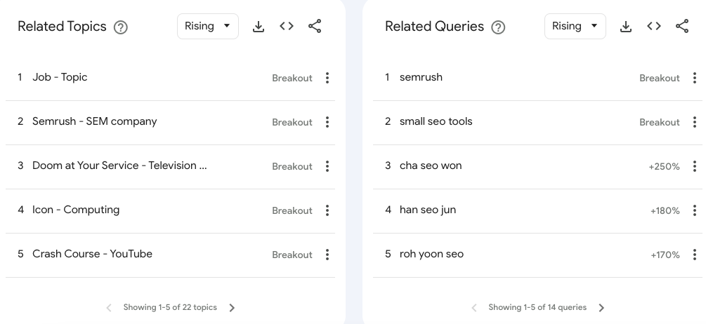Viewport: 706px width, 324px height.
Task: Go to next page of queries
Action: point(601,308)
